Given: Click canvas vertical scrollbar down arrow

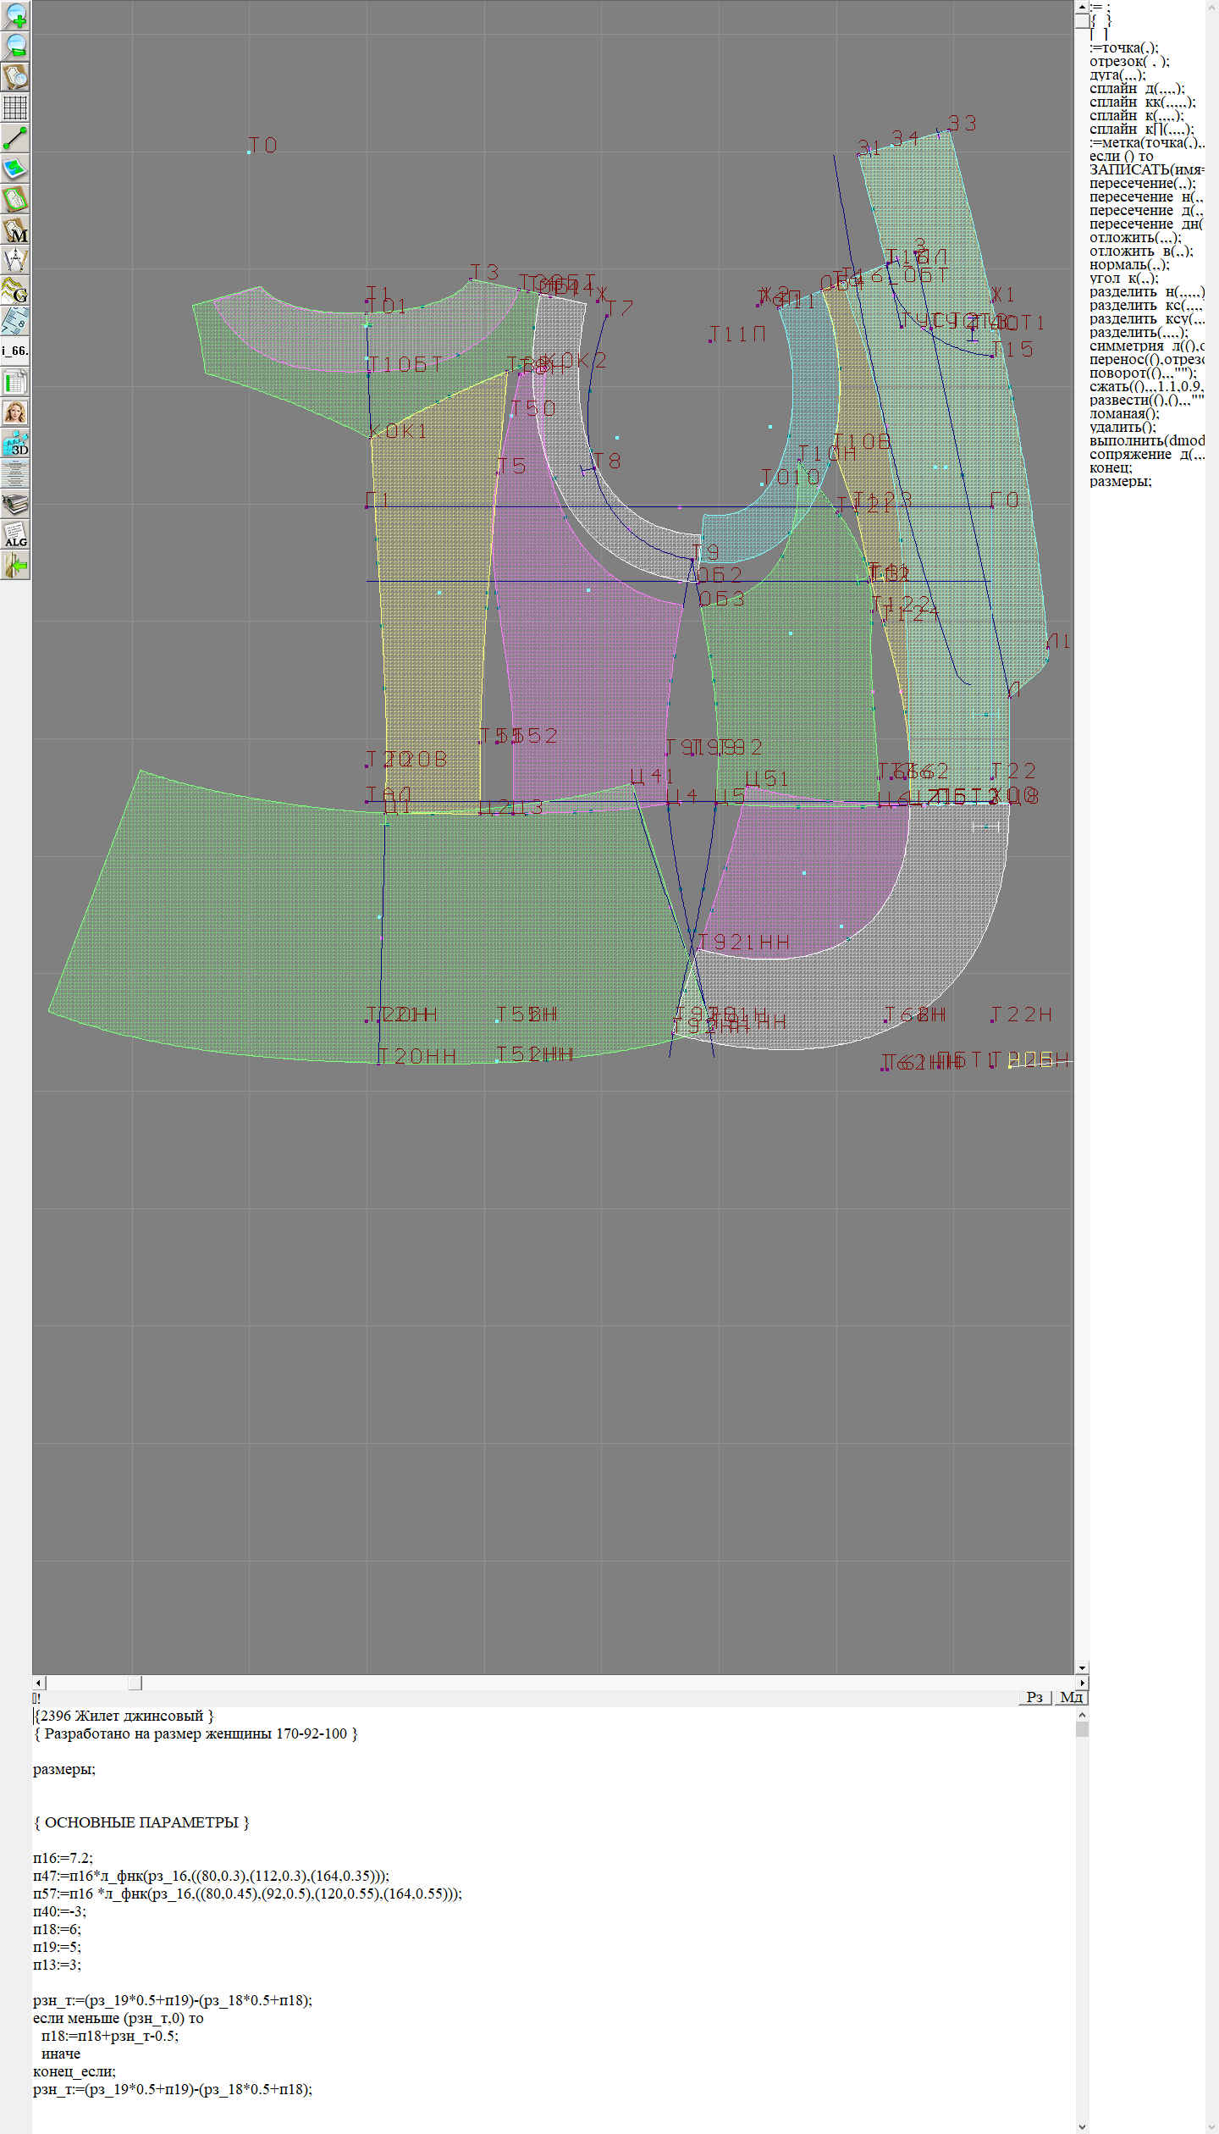Looking at the screenshot, I should [1081, 1668].
